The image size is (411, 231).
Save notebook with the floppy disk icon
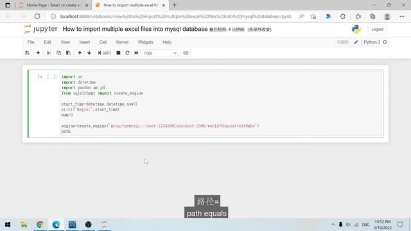coord(27,53)
